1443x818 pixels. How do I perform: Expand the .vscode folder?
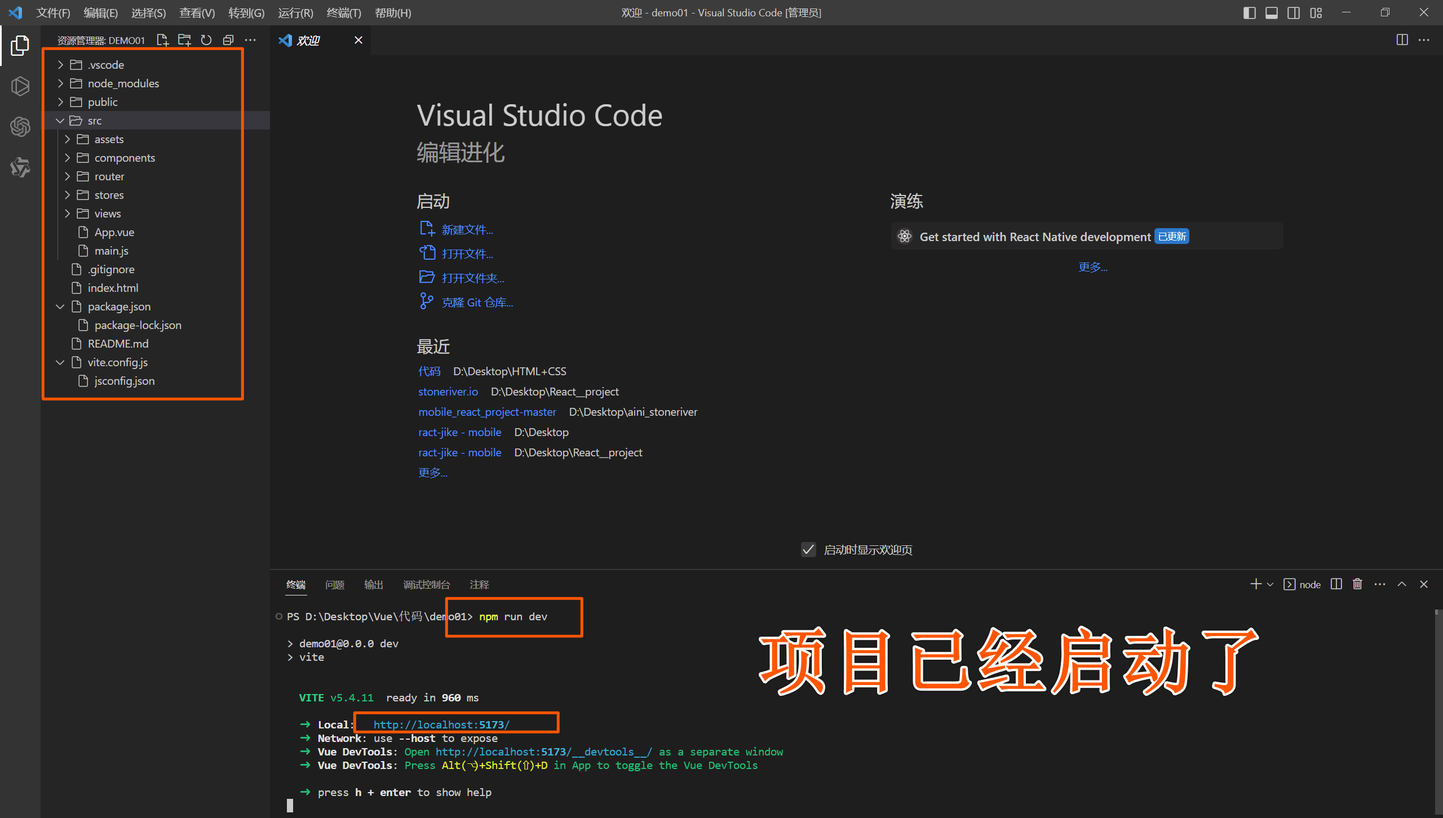[x=60, y=65]
